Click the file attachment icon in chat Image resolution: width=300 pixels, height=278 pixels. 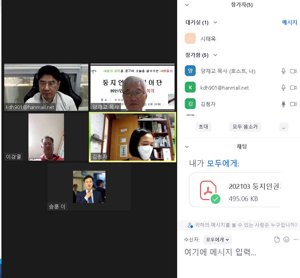277,240
